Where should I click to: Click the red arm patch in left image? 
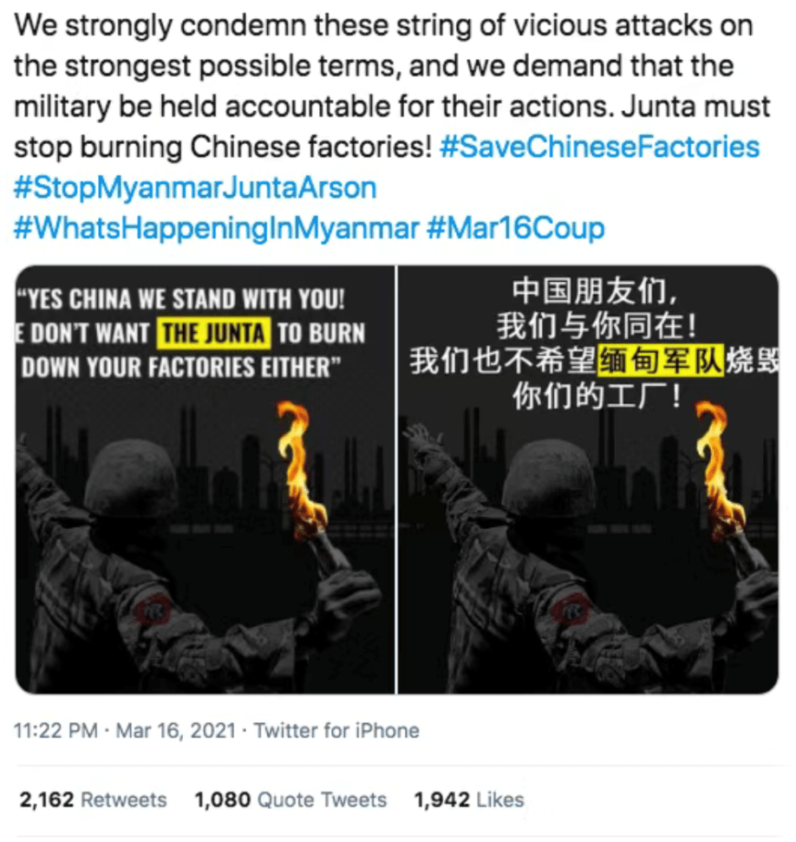click(152, 611)
